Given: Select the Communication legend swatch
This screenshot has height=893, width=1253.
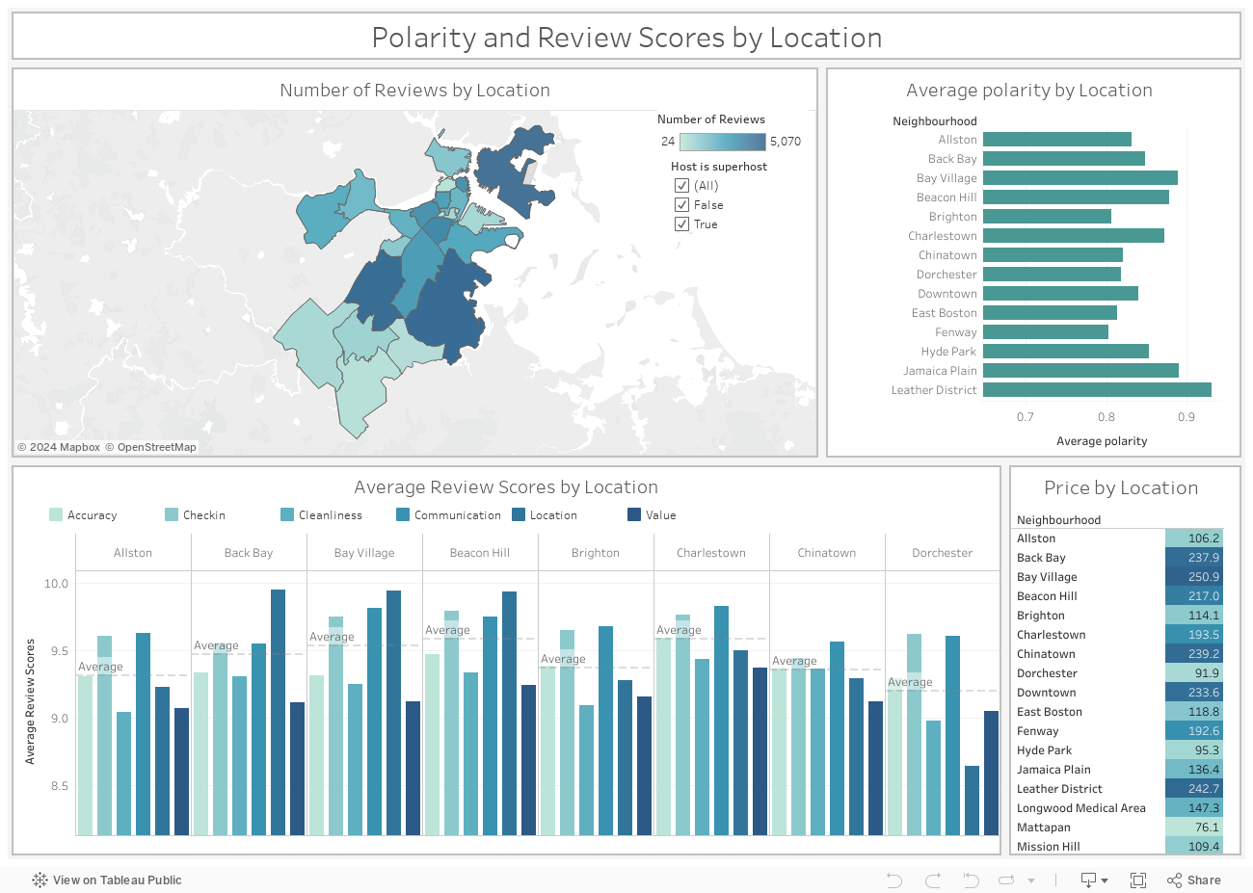Looking at the screenshot, I should (403, 514).
